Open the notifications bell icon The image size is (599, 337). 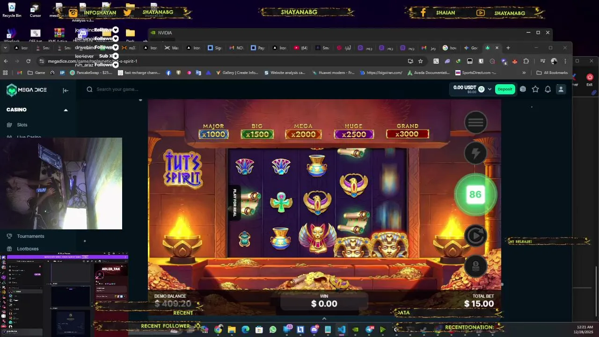click(x=548, y=89)
